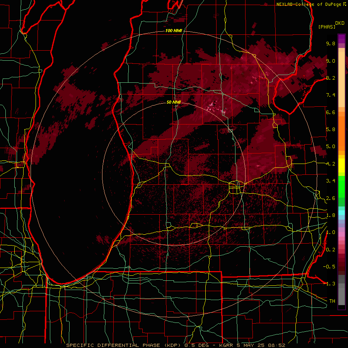Image resolution: width=348 pixels, height=348 pixels.
Task: Pick the orange band of the color bar
Action: 341,133
